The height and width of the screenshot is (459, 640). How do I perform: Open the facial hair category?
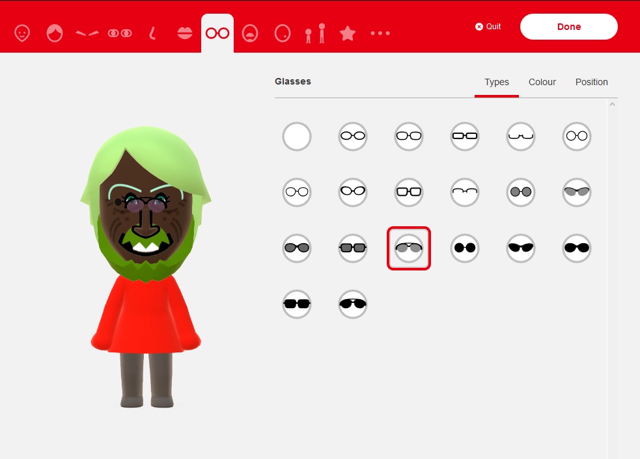[250, 33]
